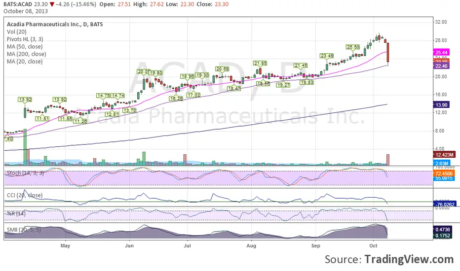
Task: Click the blue 55.0815 stochastic tag
Action: coord(444,178)
